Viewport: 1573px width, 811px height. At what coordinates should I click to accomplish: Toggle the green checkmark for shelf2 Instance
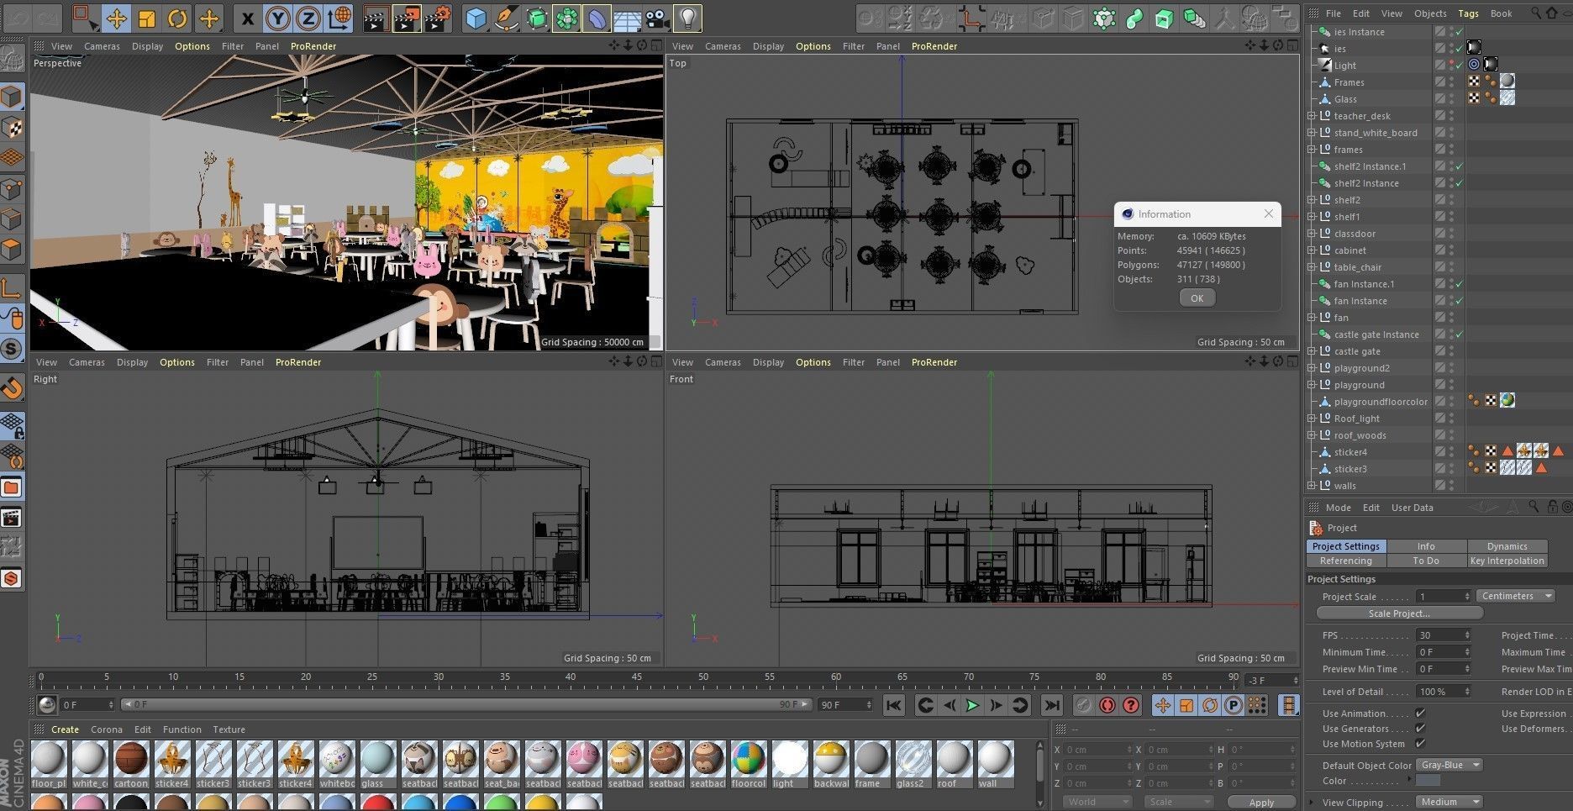(x=1460, y=183)
